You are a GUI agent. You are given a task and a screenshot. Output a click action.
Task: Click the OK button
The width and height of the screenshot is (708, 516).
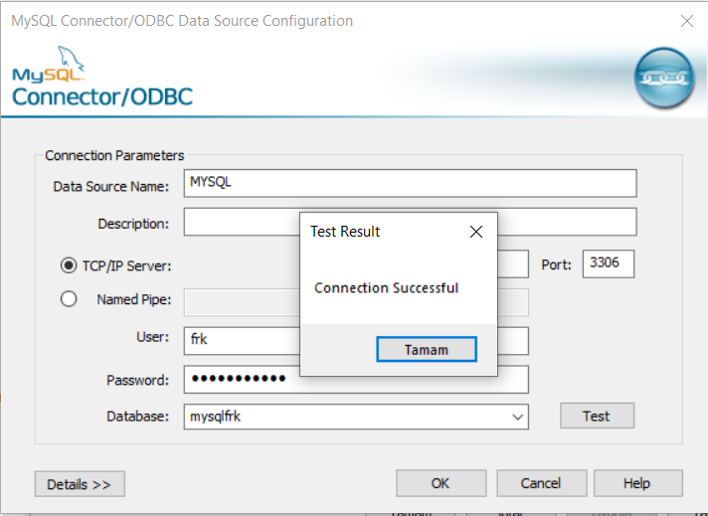click(442, 483)
